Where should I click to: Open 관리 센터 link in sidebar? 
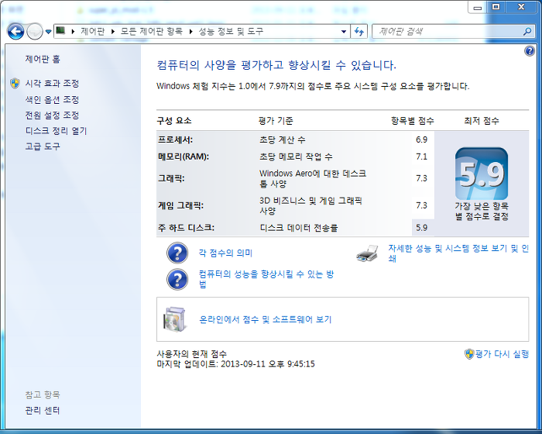click(43, 411)
